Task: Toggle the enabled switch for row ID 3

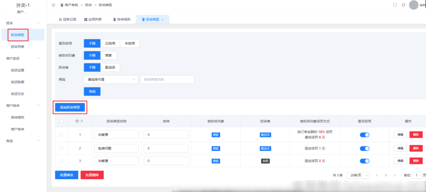Action: coord(364,161)
